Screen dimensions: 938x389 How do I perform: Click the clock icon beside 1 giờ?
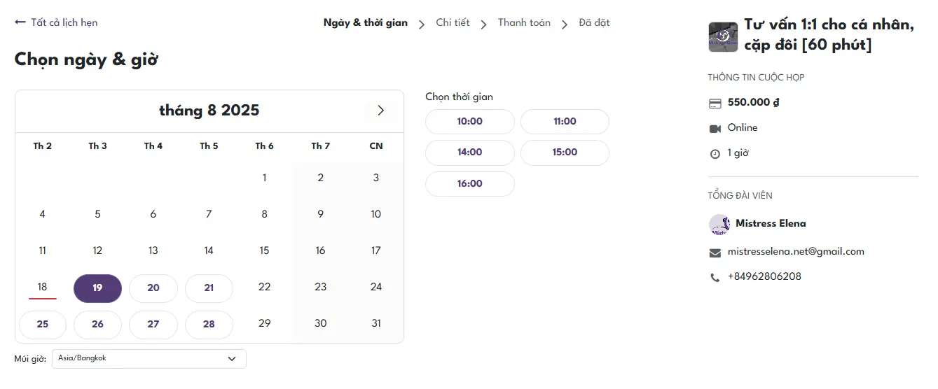[715, 154]
